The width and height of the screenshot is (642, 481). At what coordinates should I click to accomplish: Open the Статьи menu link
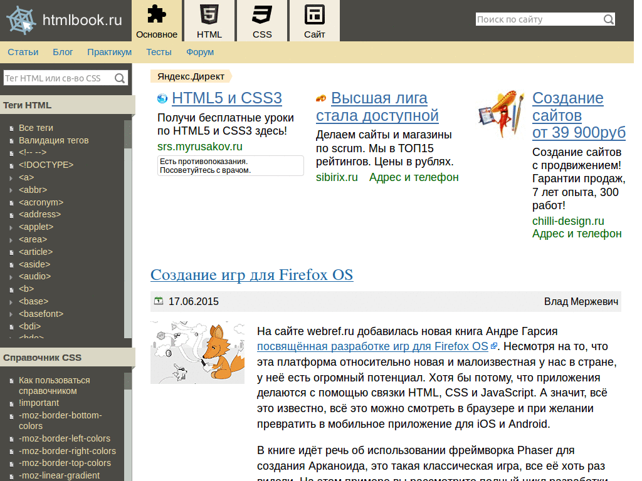23,52
